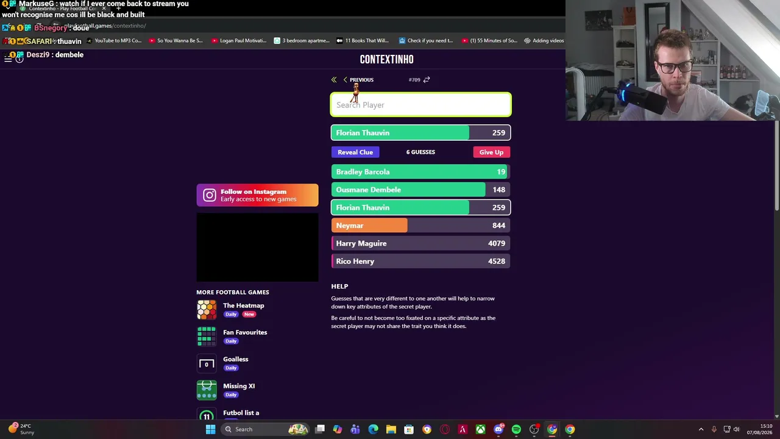The image size is (780, 439).
Task: Expand hidden system tray icons
Action: [701, 429]
